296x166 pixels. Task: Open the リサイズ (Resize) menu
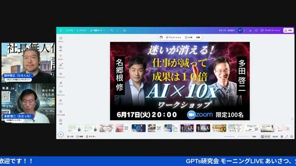[81, 30]
